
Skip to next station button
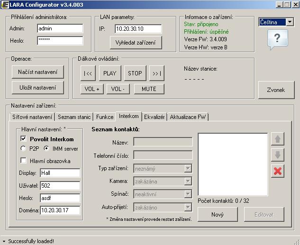(157, 73)
